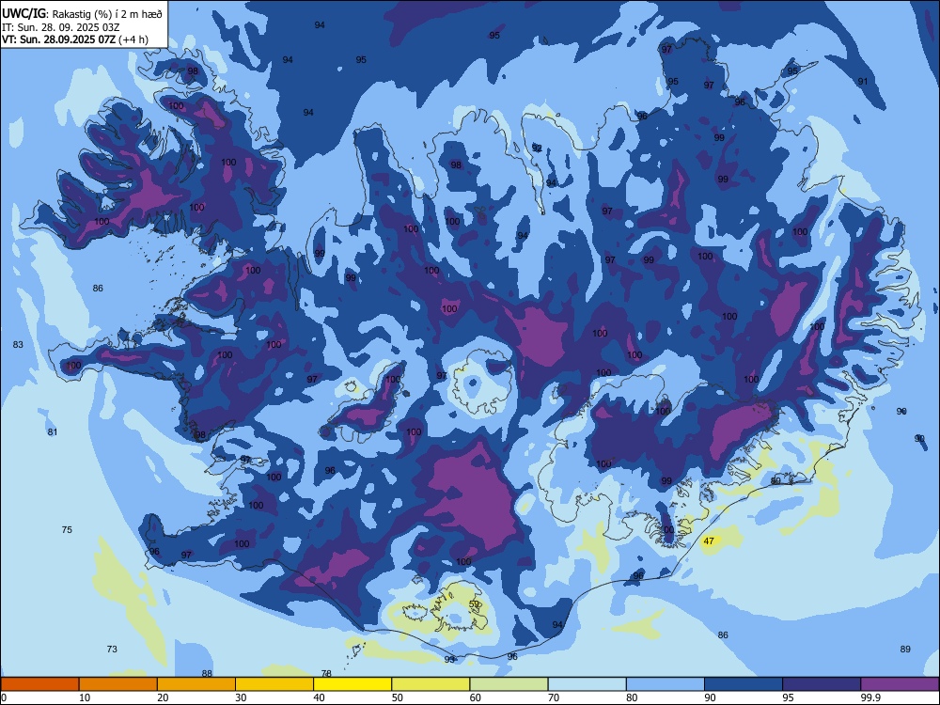Click the humidity value 92 on the north coast
Image resolution: width=940 pixels, height=705 pixels.
537,149
